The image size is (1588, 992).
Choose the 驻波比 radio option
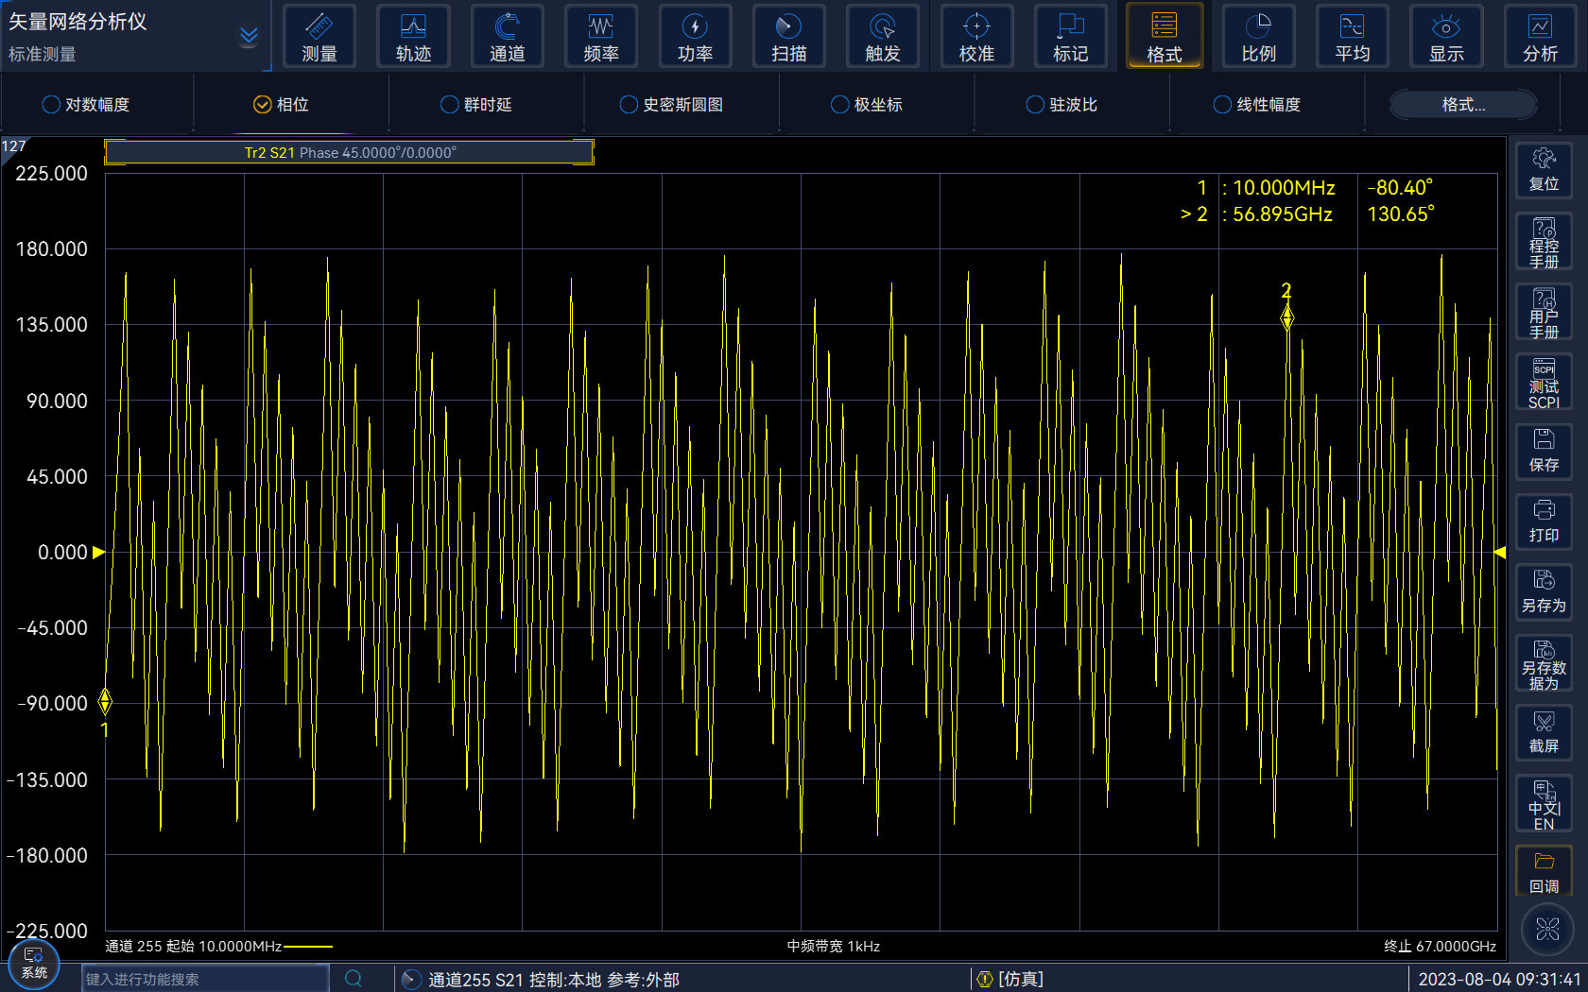pyautogui.click(x=1035, y=105)
